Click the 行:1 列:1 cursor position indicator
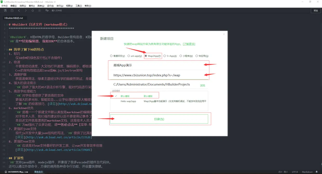The image size is (322, 174). tap(283, 172)
